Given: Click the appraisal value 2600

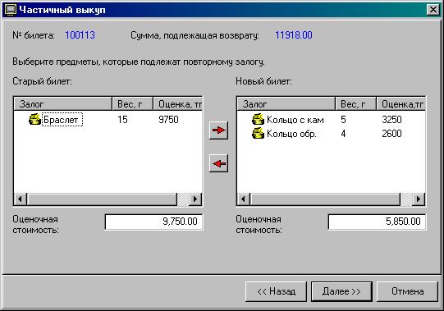Looking at the screenshot, I should click(391, 134).
